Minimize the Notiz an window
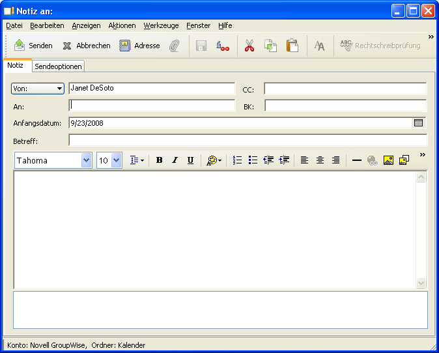Viewport: 439px width, 353px height. [398, 11]
